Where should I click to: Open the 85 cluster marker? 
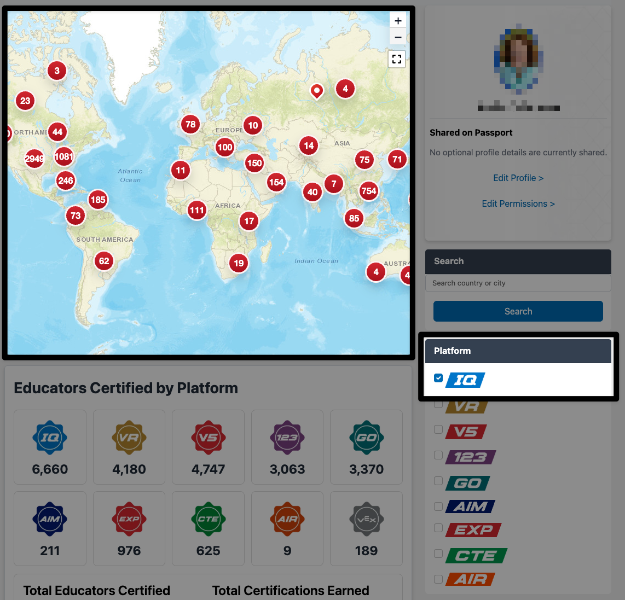[354, 218]
